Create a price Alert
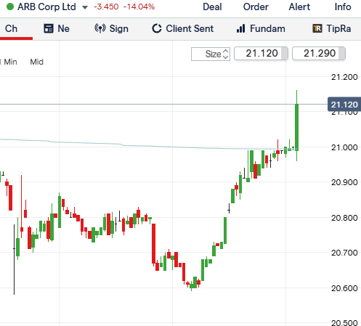 tap(299, 7)
